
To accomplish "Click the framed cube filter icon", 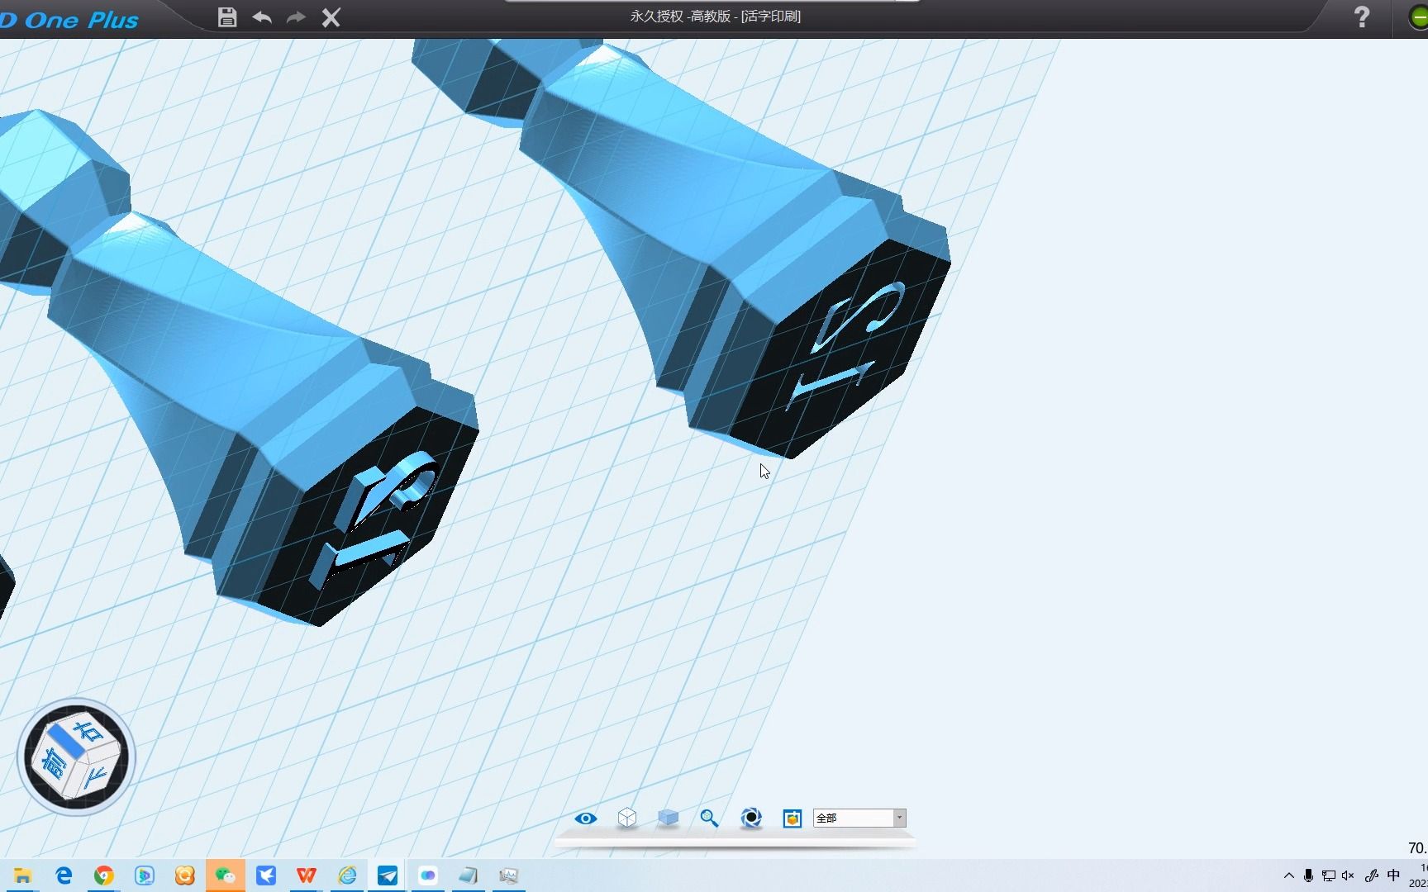I will point(793,818).
